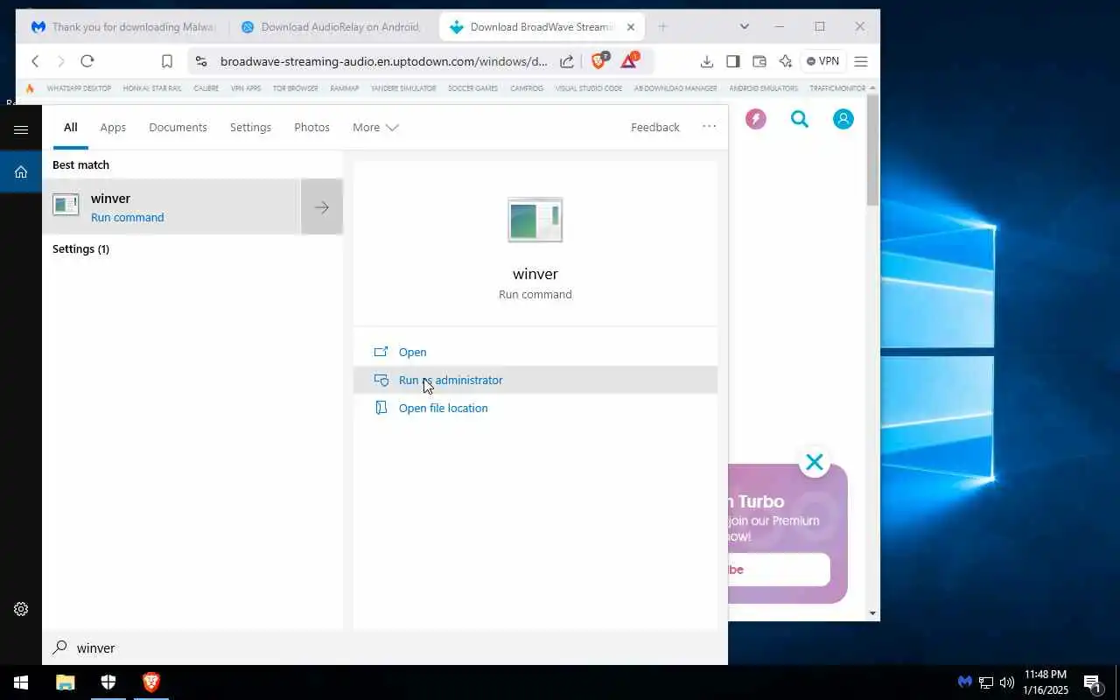Open Brave browser from taskbar

coord(151,682)
